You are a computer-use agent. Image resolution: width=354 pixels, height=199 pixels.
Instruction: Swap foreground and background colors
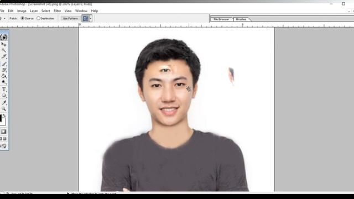[x=4, y=116]
